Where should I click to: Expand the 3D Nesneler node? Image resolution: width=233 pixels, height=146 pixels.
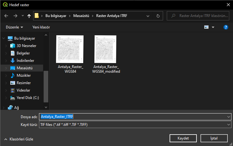coord(6,46)
